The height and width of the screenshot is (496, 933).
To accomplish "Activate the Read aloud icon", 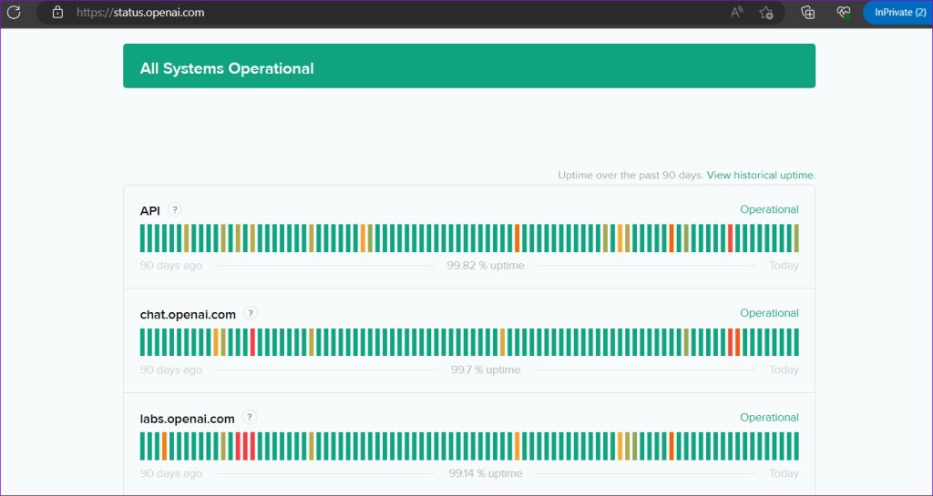I will (736, 12).
